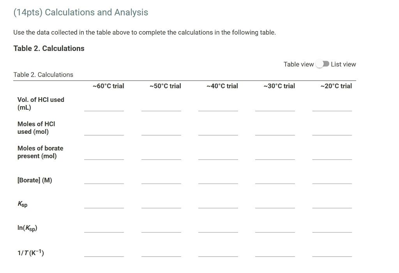Enter ln(Ksp) for the ~40°C trial
399x273 pixels.
pos(218,232)
